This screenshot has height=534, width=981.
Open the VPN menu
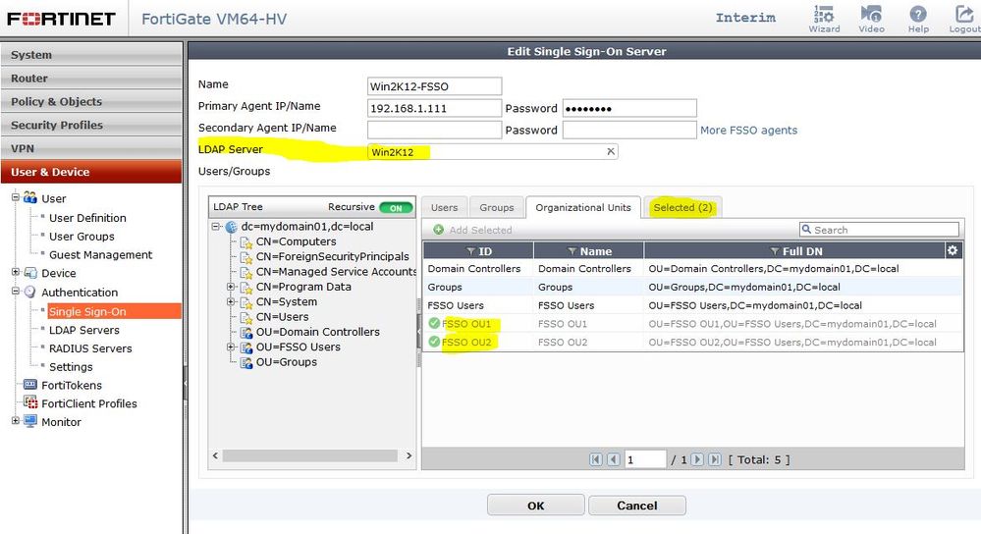click(91, 148)
